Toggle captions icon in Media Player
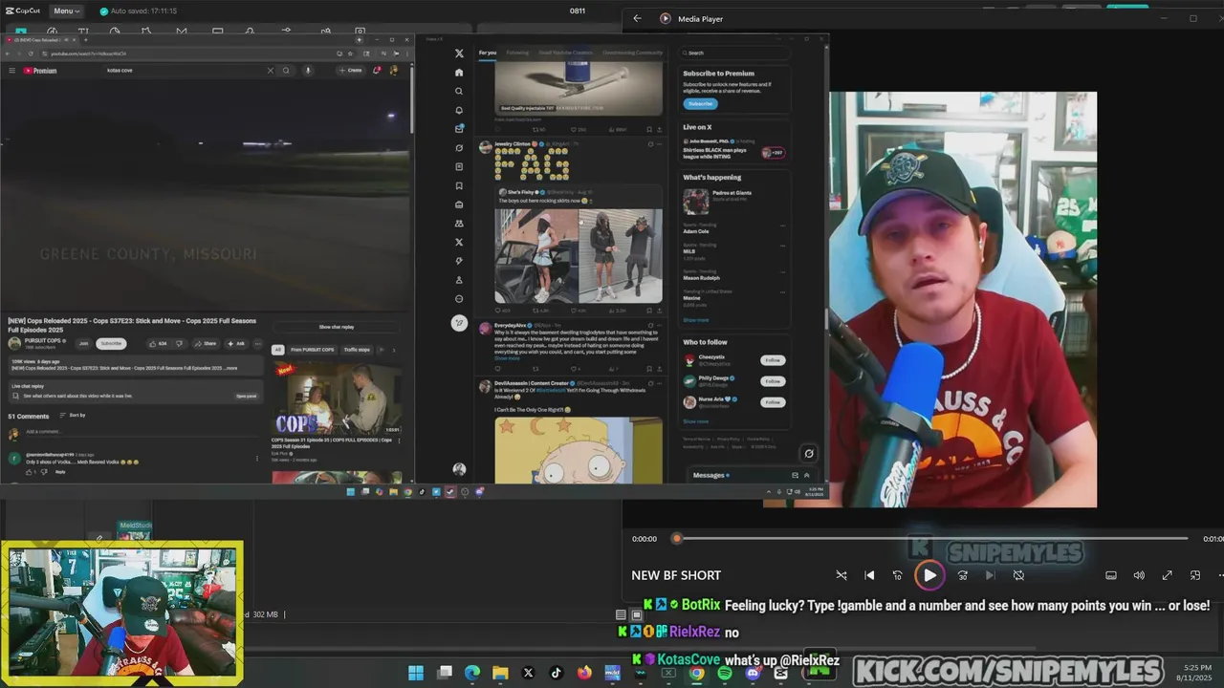This screenshot has width=1224, height=688. [x=1111, y=575]
